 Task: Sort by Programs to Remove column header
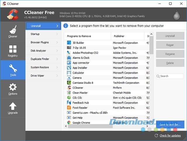(87, 36)
